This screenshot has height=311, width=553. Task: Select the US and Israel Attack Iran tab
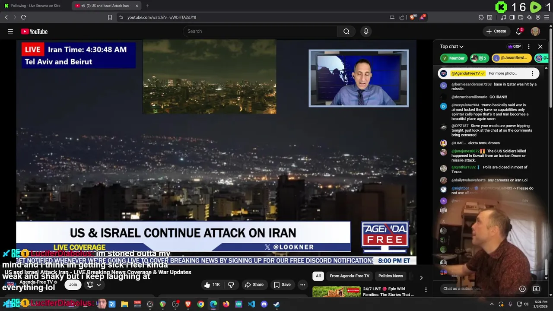(106, 6)
